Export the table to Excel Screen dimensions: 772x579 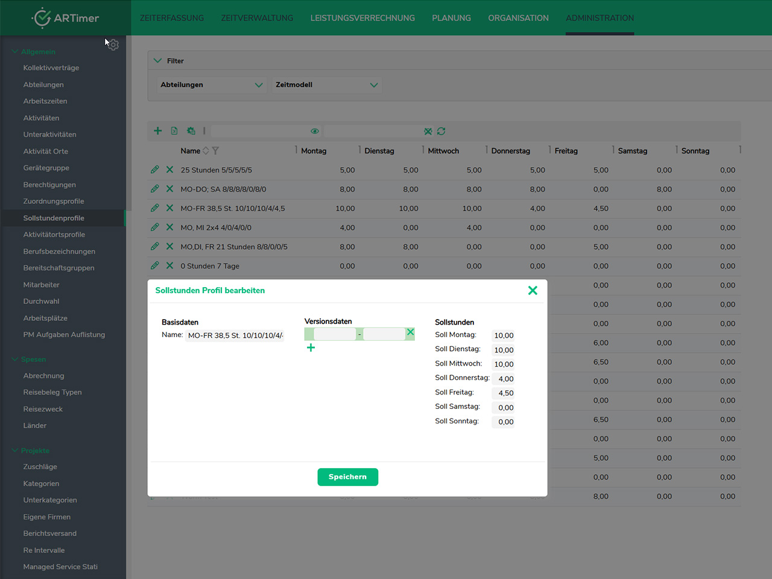pyautogui.click(x=174, y=131)
